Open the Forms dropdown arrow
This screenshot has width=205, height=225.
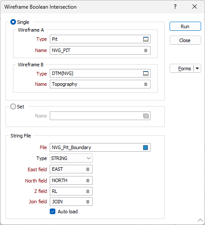[x=197, y=68]
